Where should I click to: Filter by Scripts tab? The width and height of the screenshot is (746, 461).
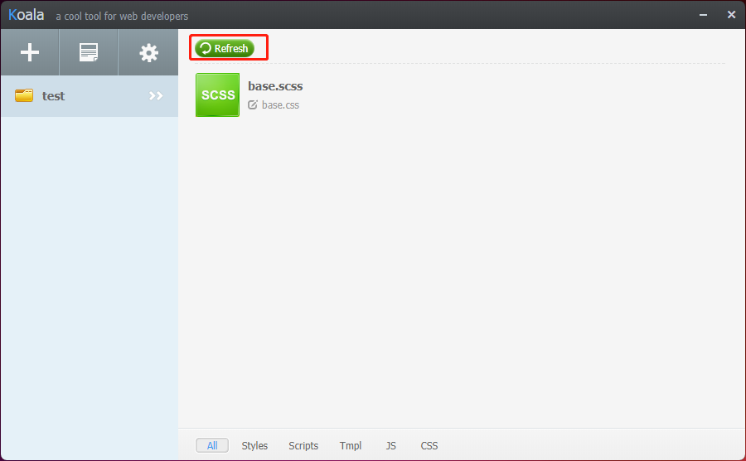coord(303,445)
